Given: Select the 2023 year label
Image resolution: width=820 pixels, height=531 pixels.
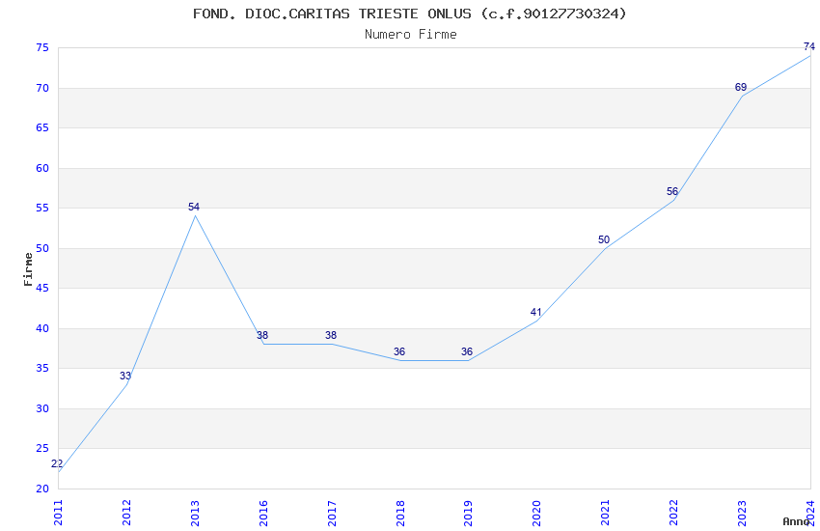Looking at the screenshot, I should pos(743,513).
